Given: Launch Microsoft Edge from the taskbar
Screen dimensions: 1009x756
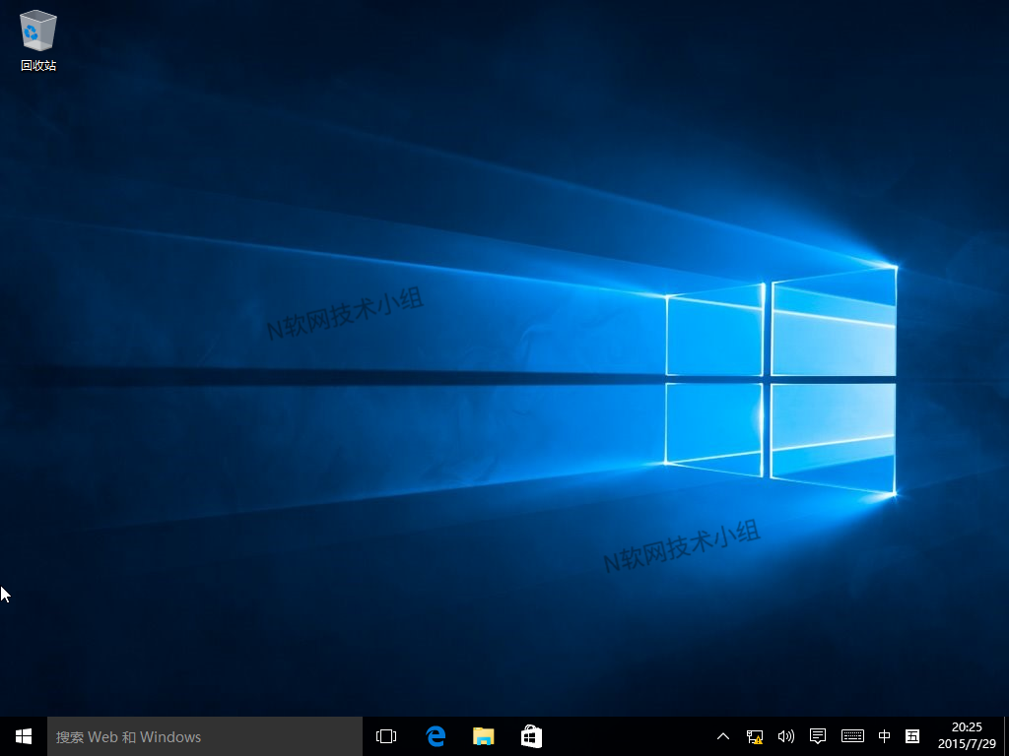Looking at the screenshot, I should [436, 736].
